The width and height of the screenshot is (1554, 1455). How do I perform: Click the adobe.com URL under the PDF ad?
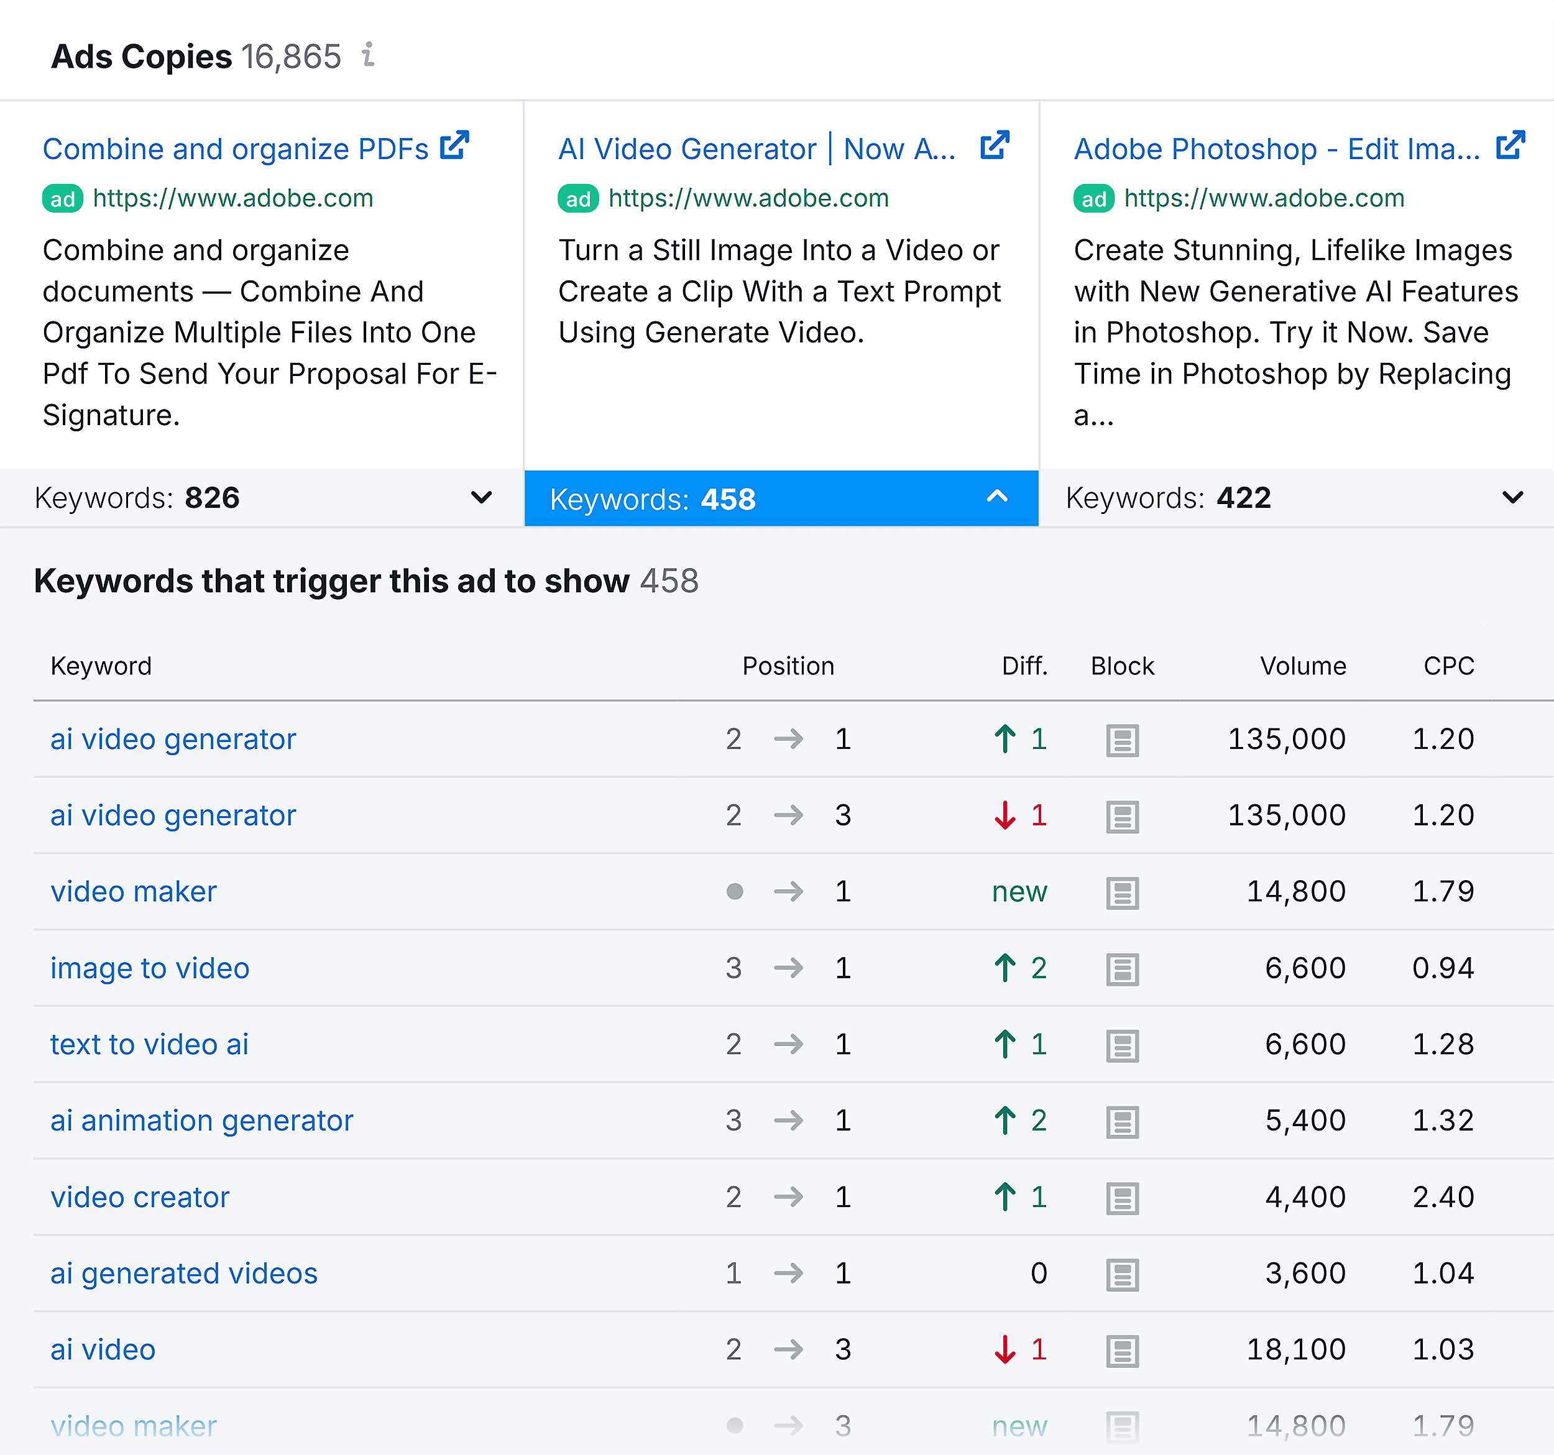(x=233, y=198)
